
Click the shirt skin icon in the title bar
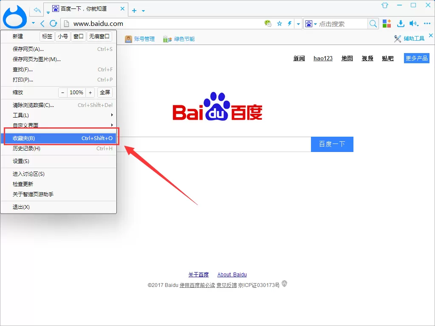pyautogui.click(x=385, y=5)
